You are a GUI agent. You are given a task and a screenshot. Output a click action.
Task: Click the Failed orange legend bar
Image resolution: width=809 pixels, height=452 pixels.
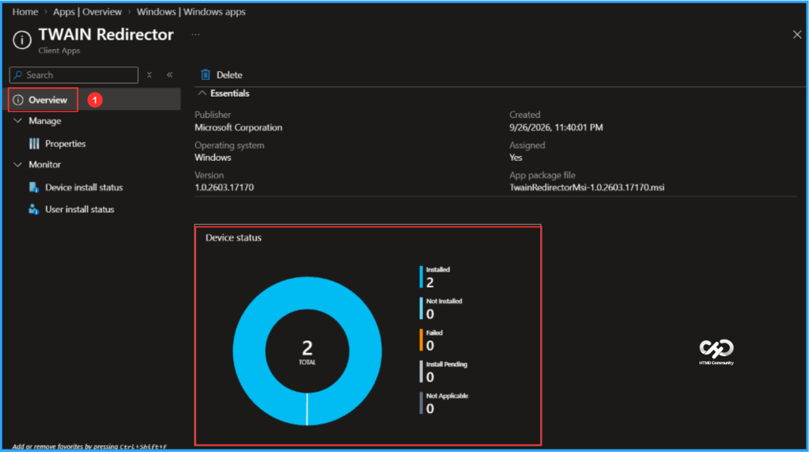(421, 340)
